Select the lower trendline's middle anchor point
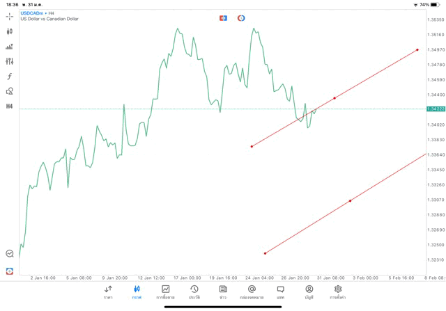 [x=350, y=201]
